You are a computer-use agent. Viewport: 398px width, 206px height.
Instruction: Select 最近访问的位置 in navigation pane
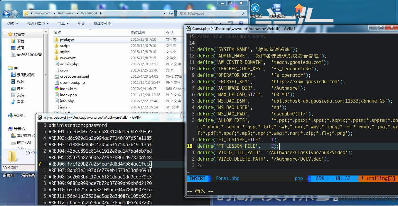[26, 55]
